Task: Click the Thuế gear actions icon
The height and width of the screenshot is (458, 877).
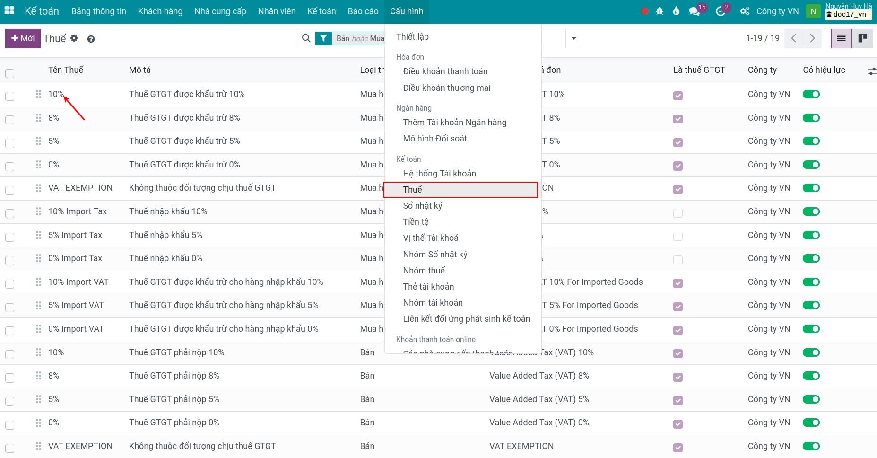Action: click(74, 38)
